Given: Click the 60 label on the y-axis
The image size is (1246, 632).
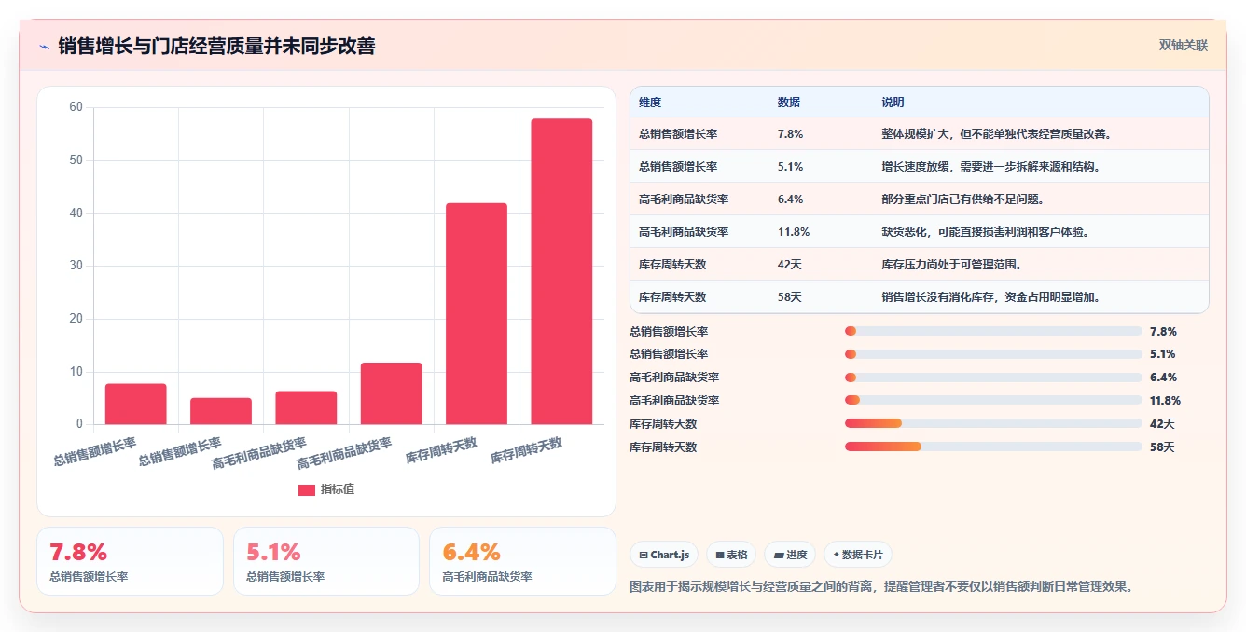Looking at the screenshot, I should [x=76, y=107].
